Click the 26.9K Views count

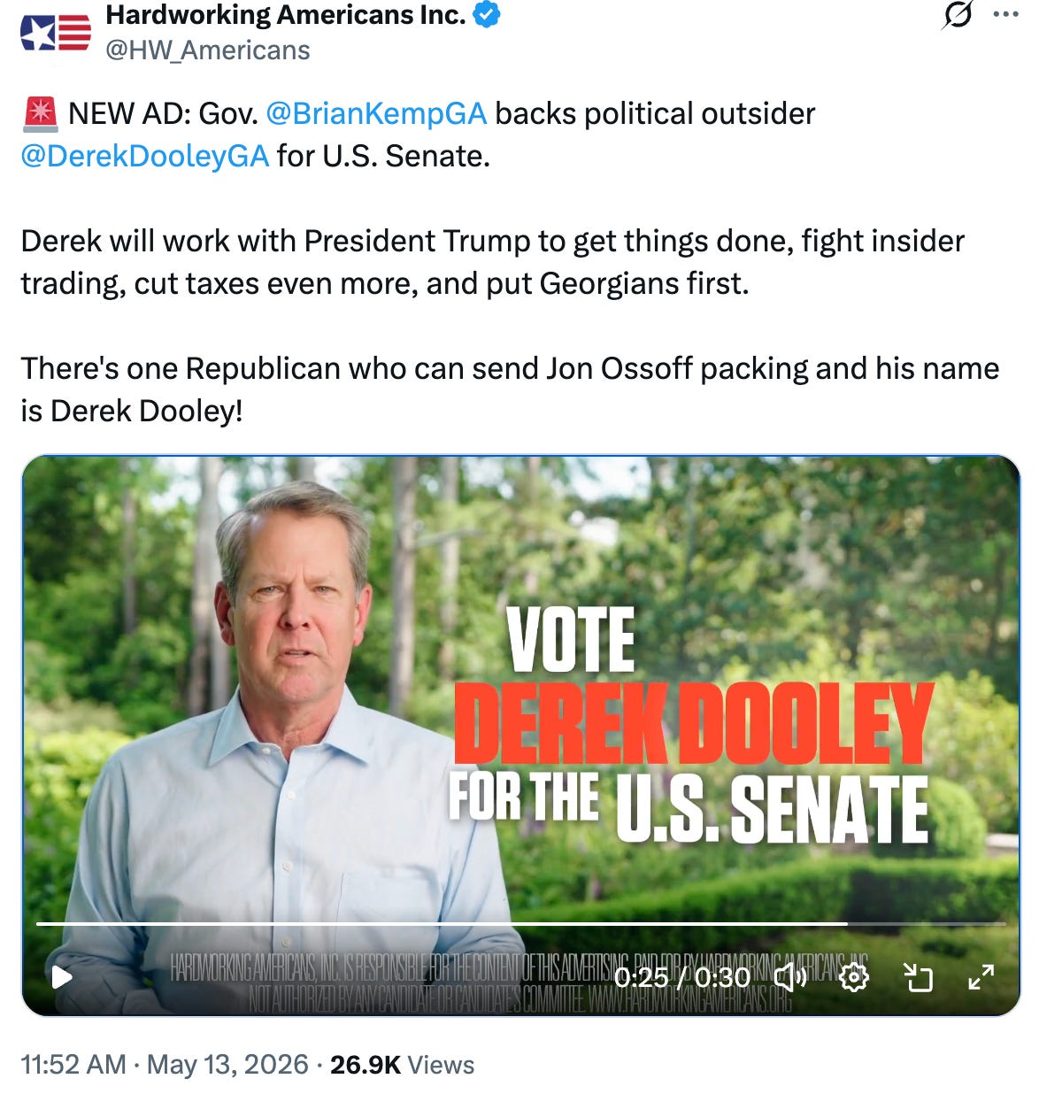pyautogui.click(x=403, y=1064)
